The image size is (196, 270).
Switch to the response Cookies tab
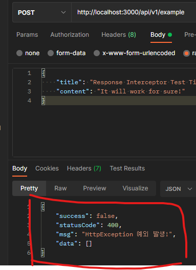(x=47, y=168)
